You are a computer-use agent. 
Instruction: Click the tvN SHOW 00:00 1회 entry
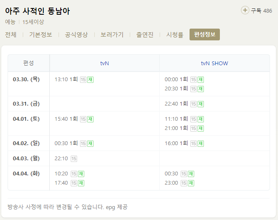coord(184,80)
